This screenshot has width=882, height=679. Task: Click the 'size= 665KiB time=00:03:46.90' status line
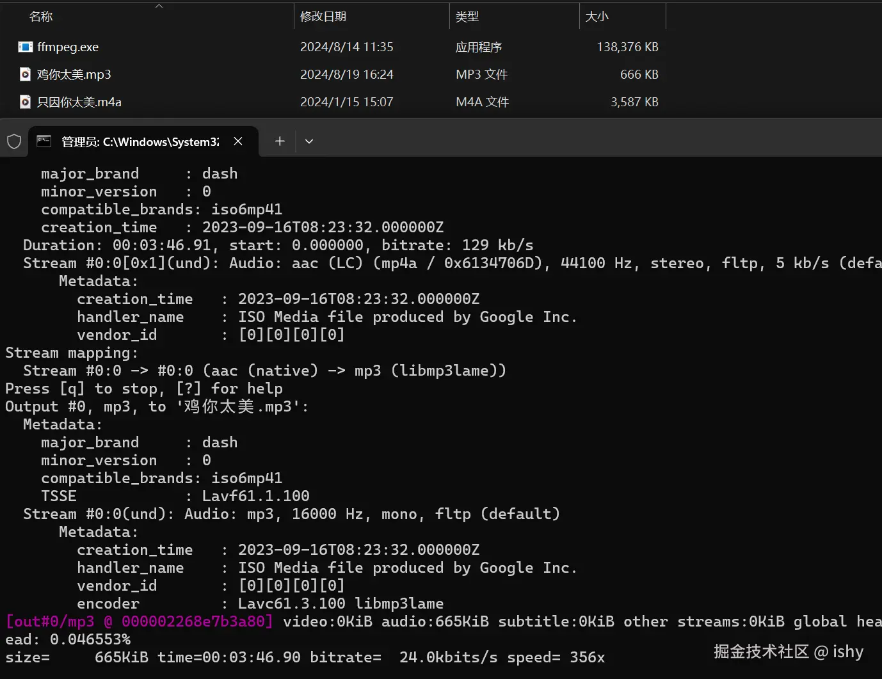[x=305, y=657]
